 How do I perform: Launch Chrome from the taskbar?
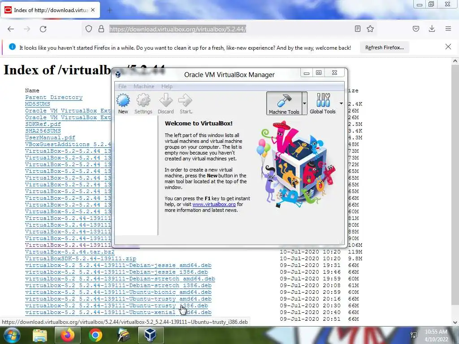click(95, 335)
